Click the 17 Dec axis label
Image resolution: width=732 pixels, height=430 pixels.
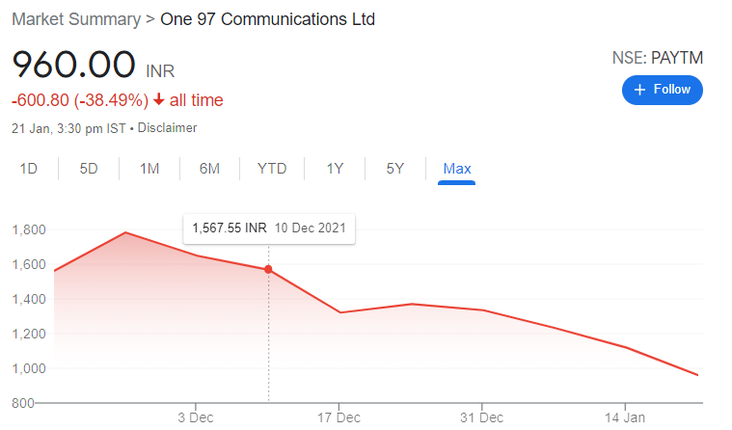[x=339, y=417]
